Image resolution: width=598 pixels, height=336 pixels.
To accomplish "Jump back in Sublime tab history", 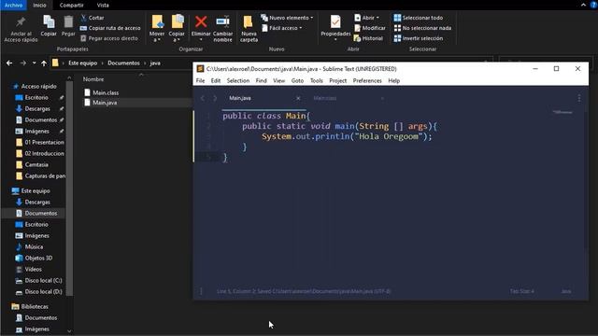I will [203, 98].
